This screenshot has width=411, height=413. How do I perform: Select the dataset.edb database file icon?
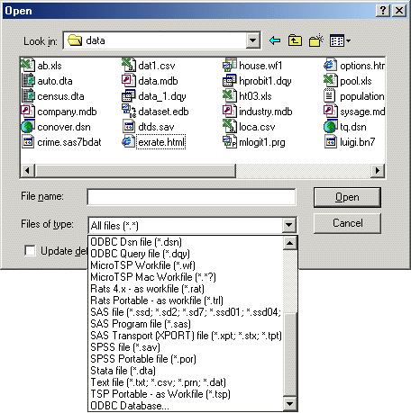[x=129, y=111]
